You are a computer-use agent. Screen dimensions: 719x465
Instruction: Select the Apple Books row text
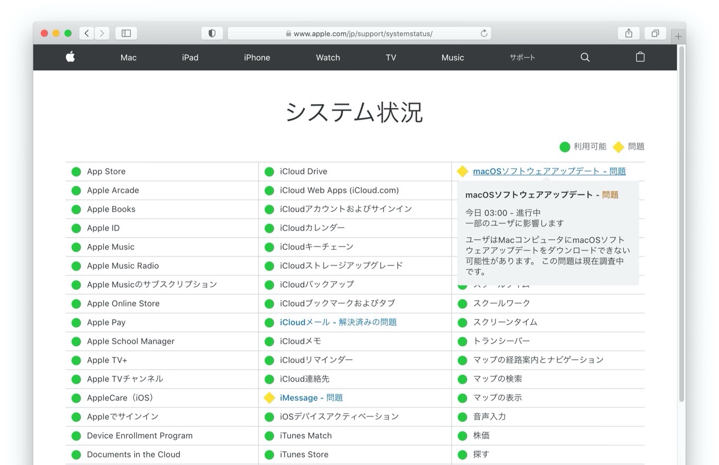(x=111, y=209)
